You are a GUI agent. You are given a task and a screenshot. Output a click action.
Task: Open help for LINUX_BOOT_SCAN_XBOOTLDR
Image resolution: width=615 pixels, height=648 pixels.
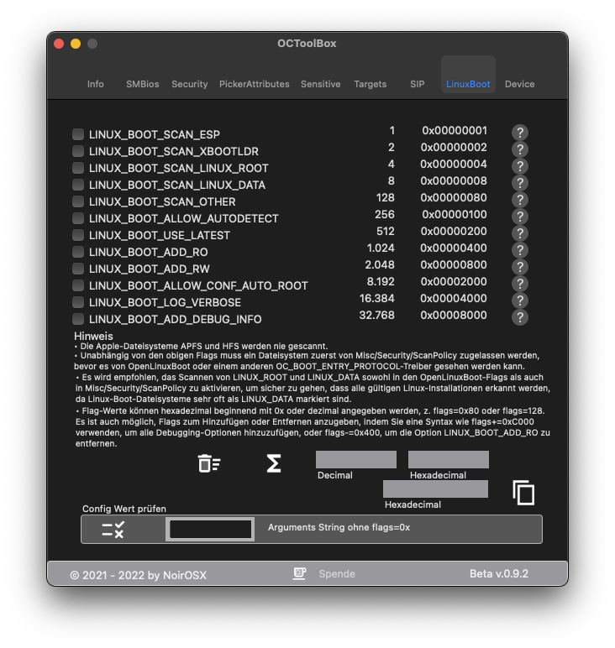pos(519,149)
